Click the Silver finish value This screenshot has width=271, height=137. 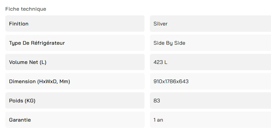[x=161, y=24]
